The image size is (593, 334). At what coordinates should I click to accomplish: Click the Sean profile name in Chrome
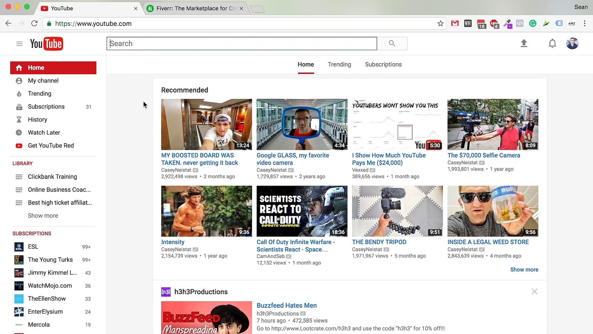pos(581,7)
